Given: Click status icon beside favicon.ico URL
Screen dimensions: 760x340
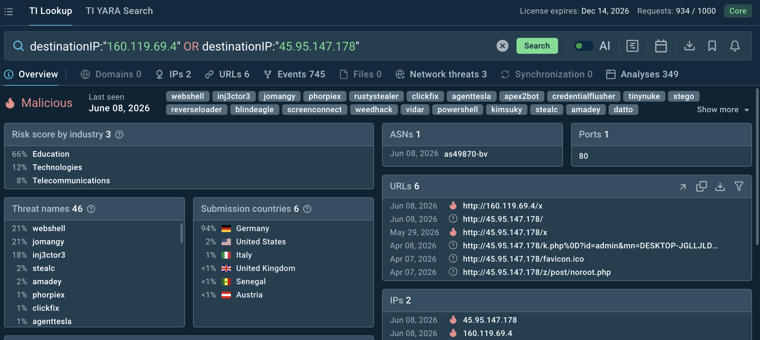Looking at the screenshot, I should (x=453, y=259).
